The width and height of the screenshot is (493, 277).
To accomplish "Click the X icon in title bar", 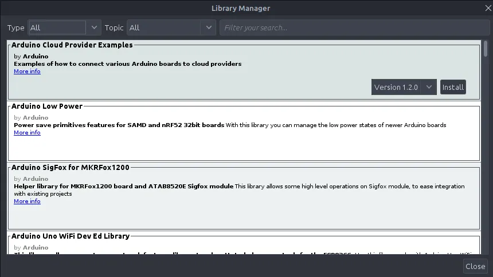I will click(488, 8).
